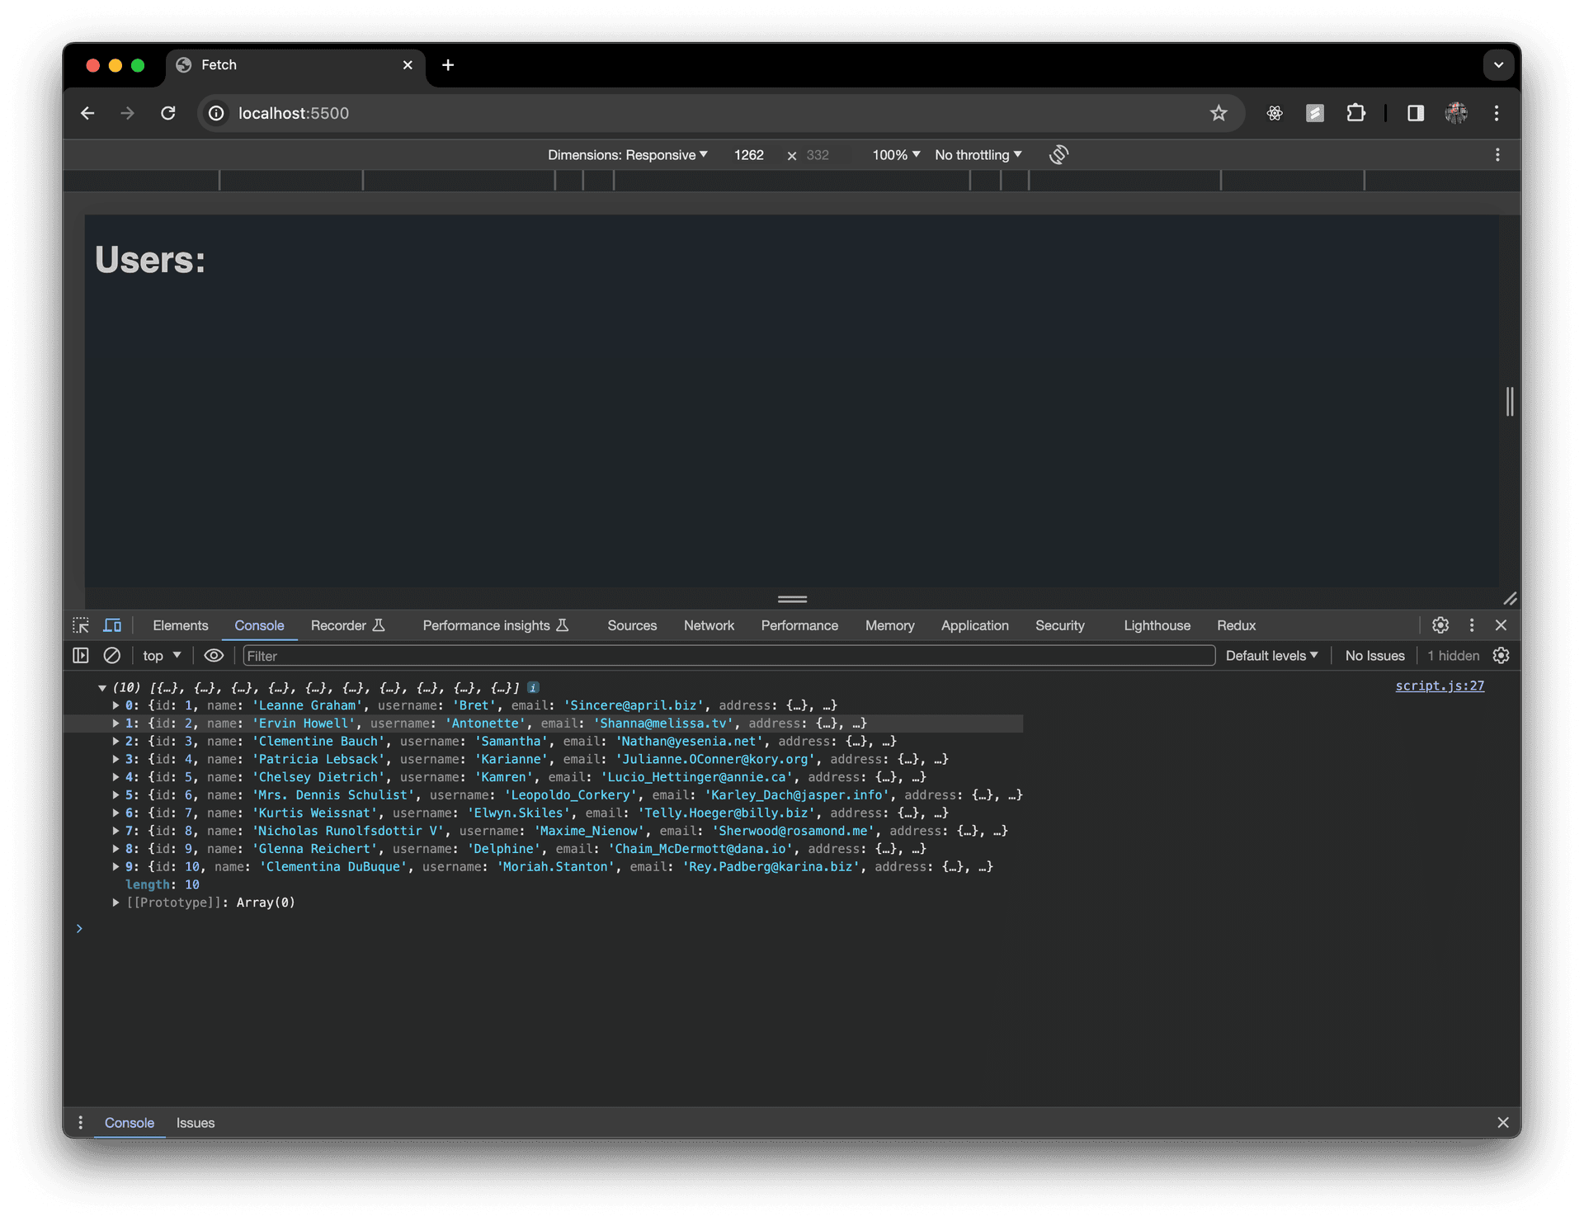The width and height of the screenshot is (1584, 1221).
Task: Open the console settings gear icon
Action: (x=1501, y=656)
